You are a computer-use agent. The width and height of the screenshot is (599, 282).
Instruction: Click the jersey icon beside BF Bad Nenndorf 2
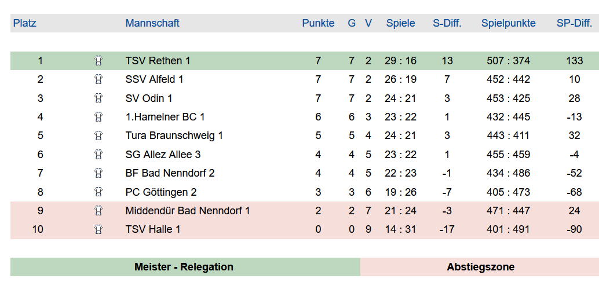point(98,173)
